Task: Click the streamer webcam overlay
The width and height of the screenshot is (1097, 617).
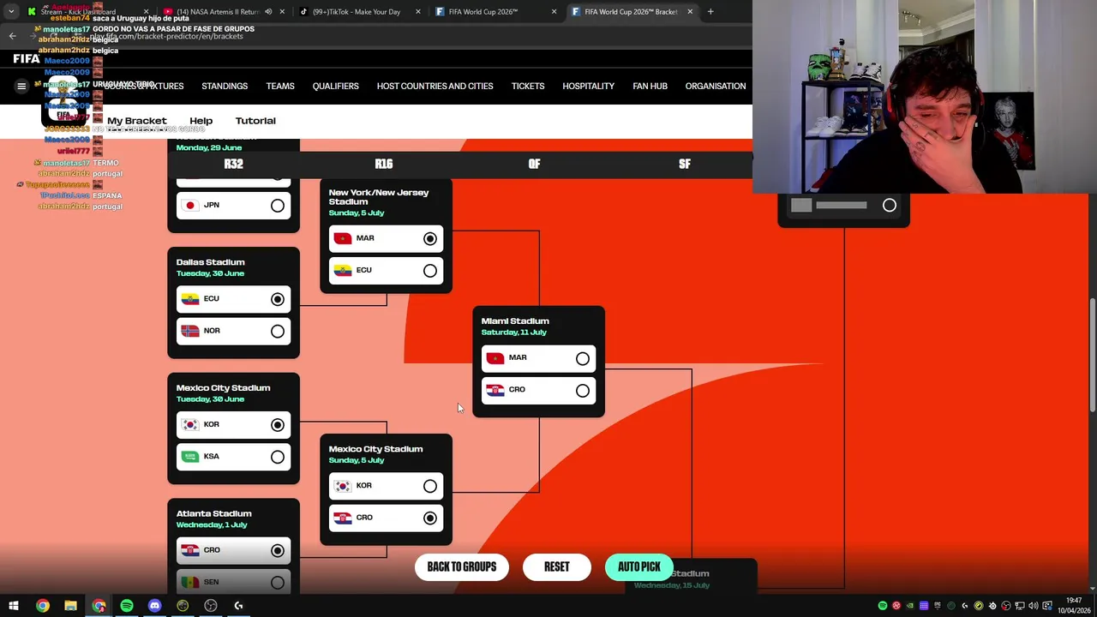Action: click(925, 97)
